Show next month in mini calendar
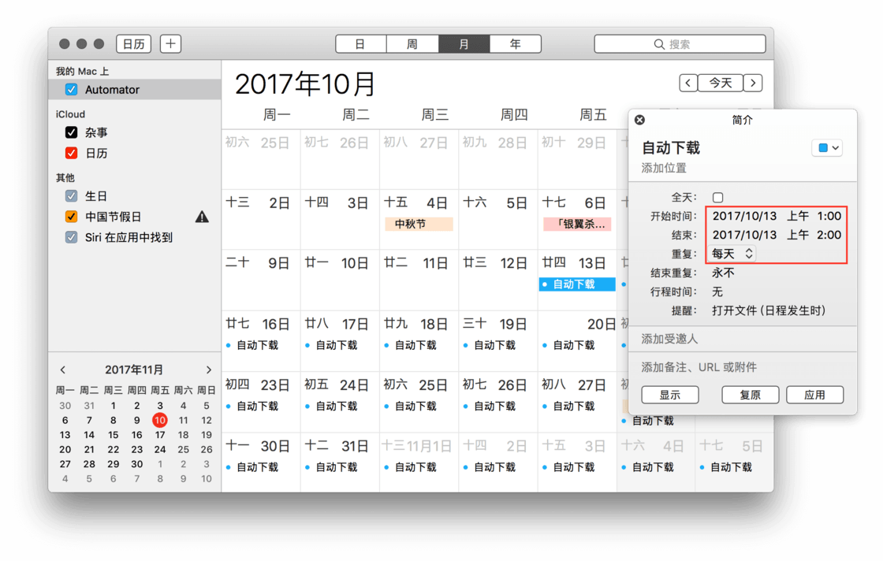Viewport: 883px width, 561px height. 208,370
